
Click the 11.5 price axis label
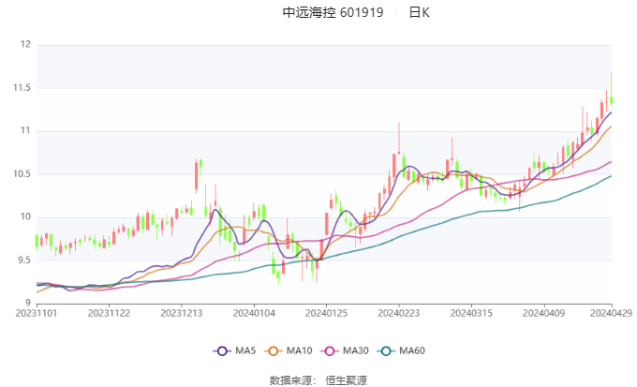22,88
